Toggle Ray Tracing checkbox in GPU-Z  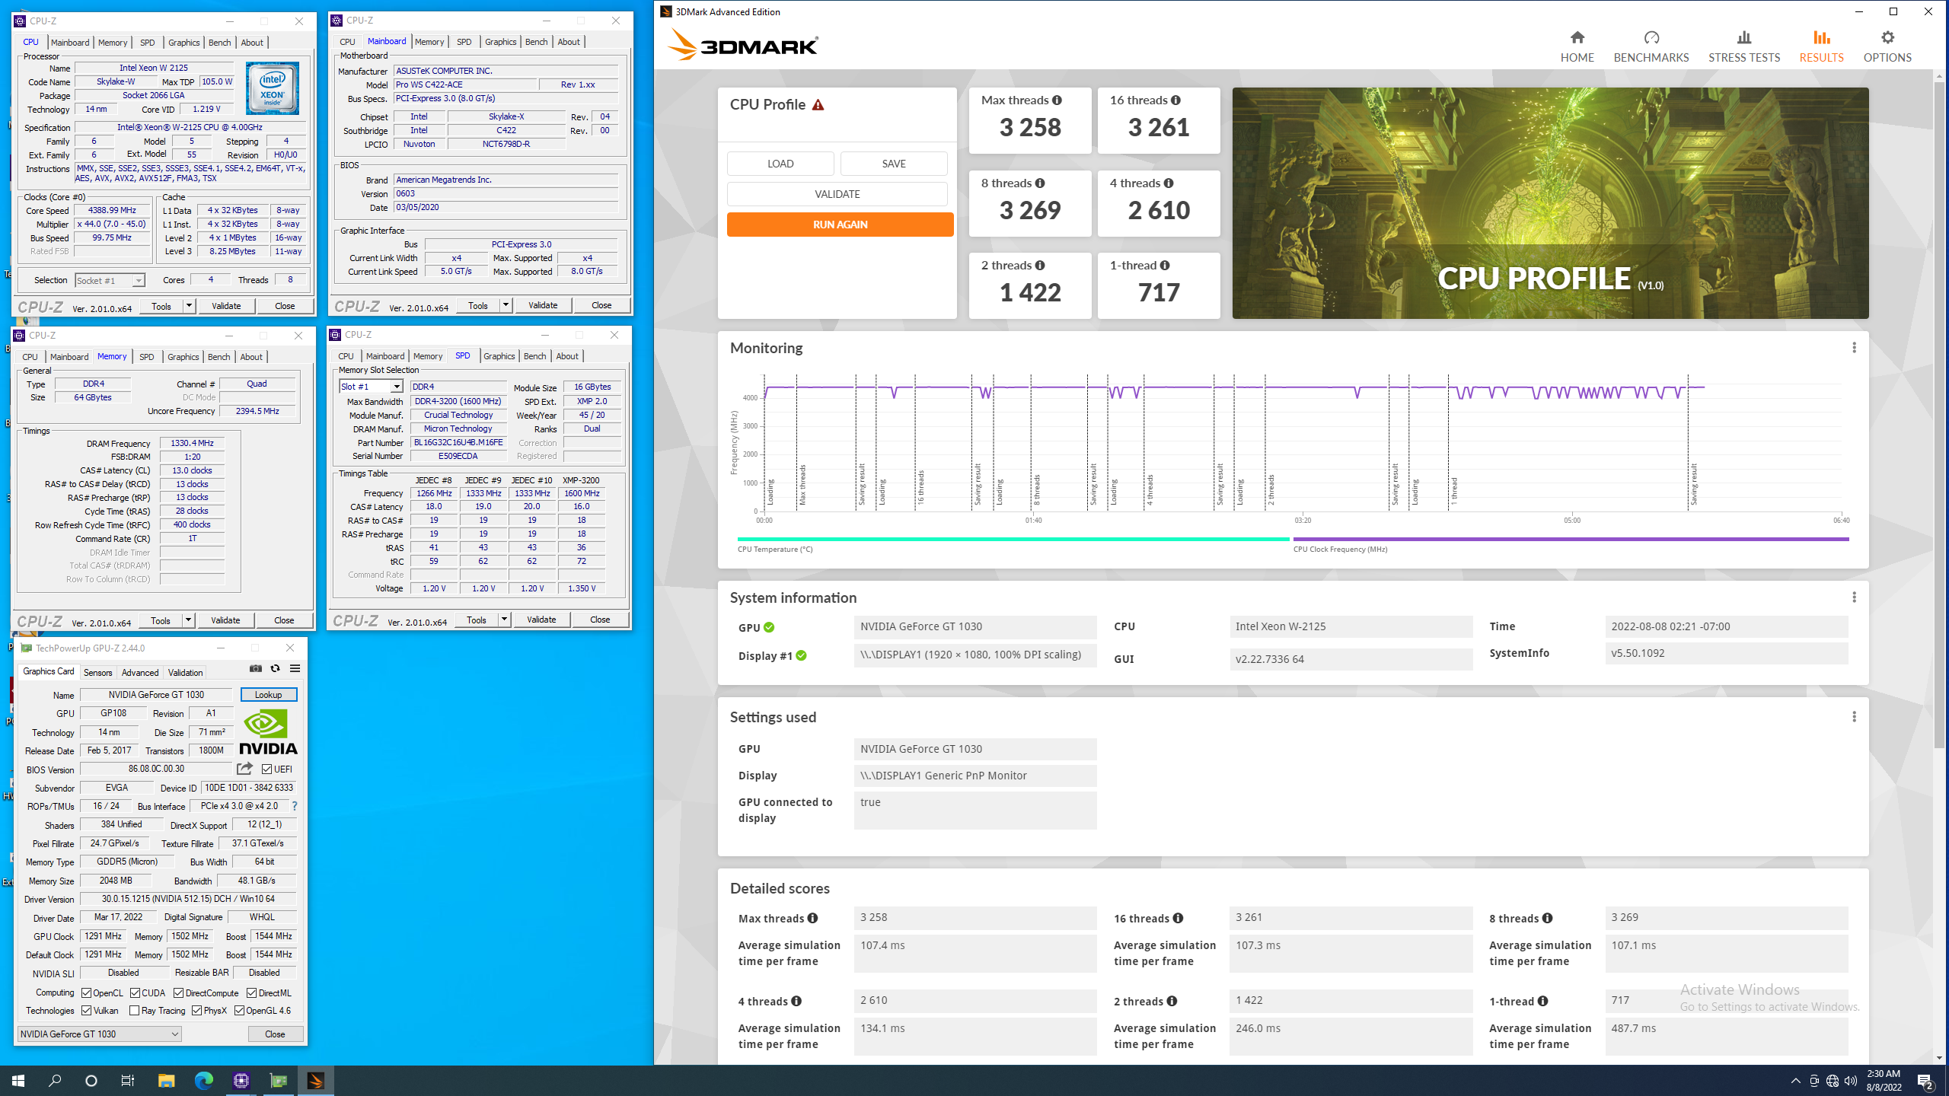tap(134, 1011)
